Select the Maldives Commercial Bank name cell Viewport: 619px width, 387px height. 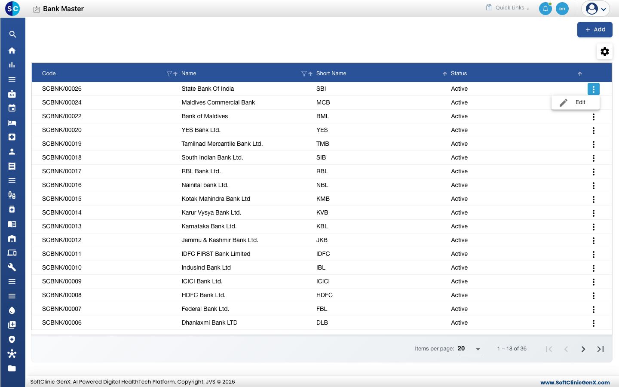218,102
